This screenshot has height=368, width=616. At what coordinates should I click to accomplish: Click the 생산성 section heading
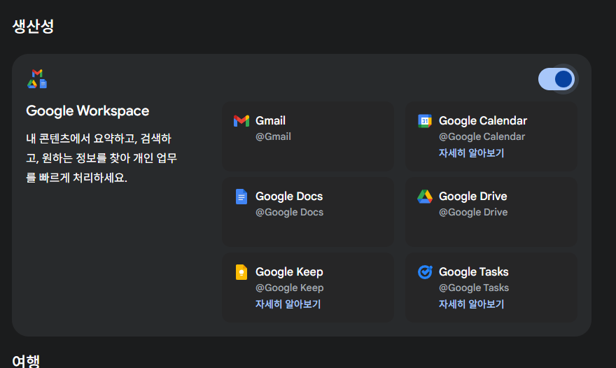point(33,27)
